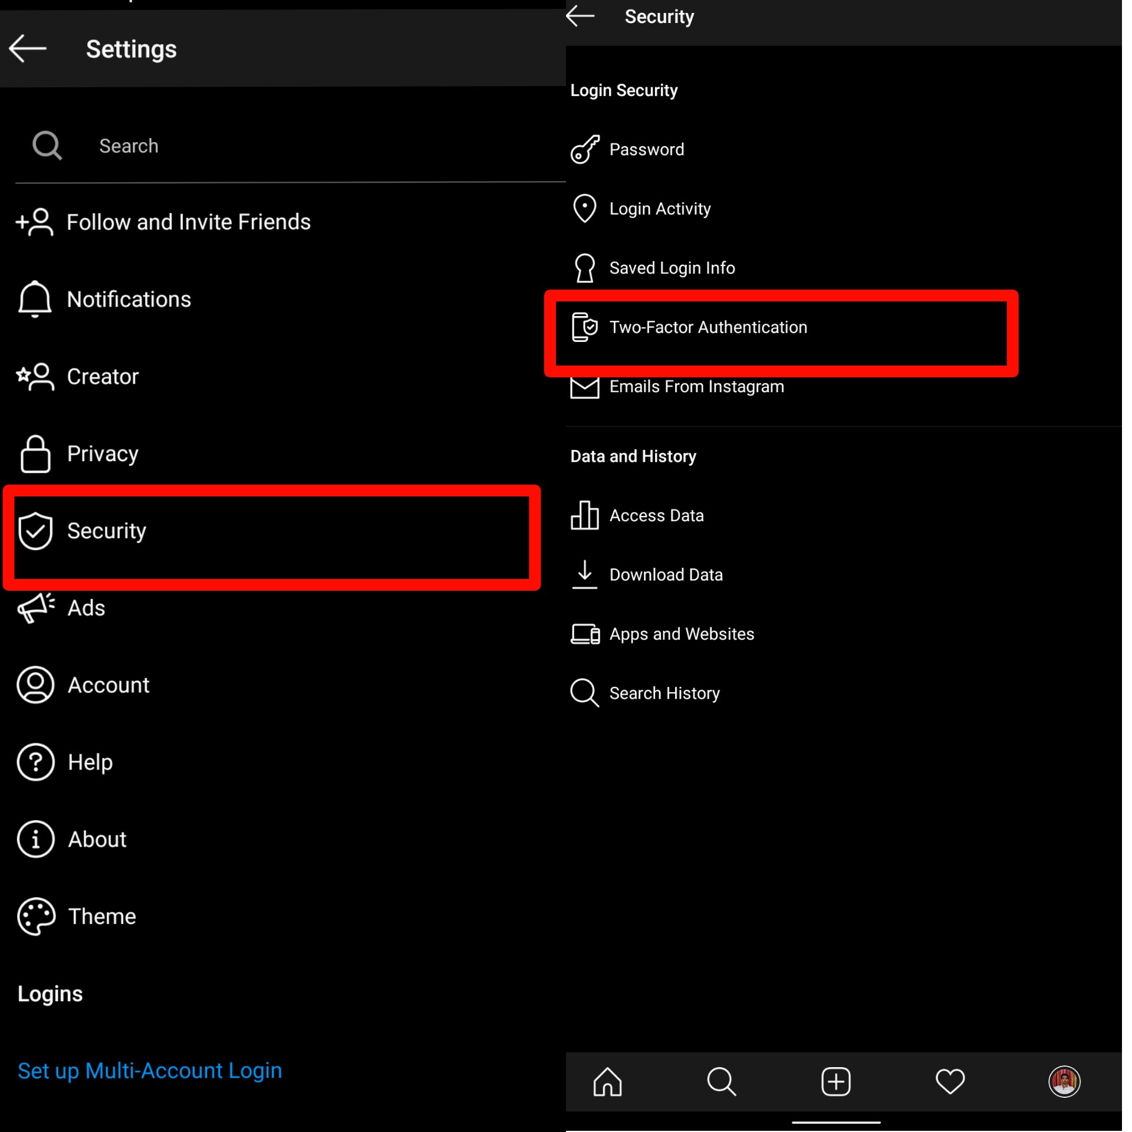Open profile avatar in bottom bar
This screenshot has width=1132, height=1132.
1064,1081
